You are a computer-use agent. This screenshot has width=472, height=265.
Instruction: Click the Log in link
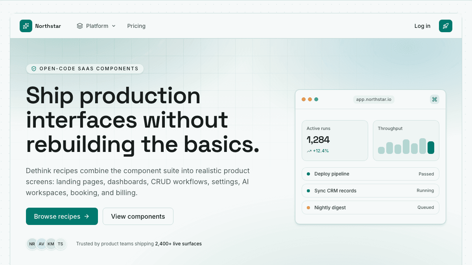tap(422, 26)
